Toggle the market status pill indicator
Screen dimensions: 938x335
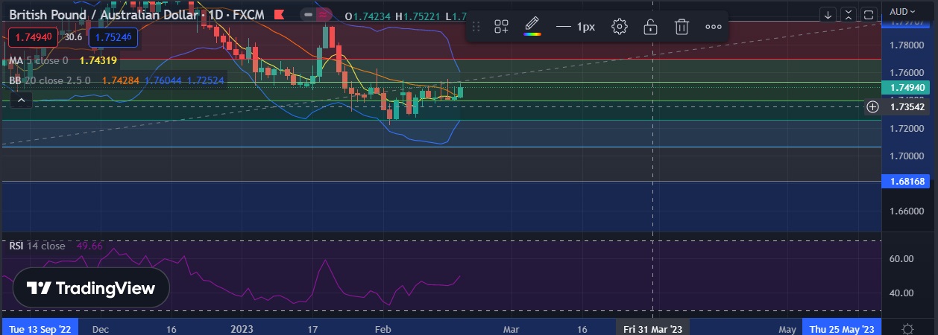309,14
